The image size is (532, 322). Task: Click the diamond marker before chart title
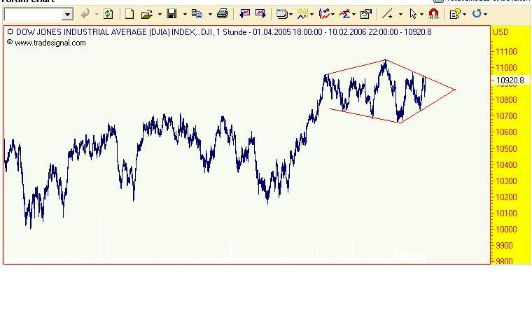tap(10, 32)
